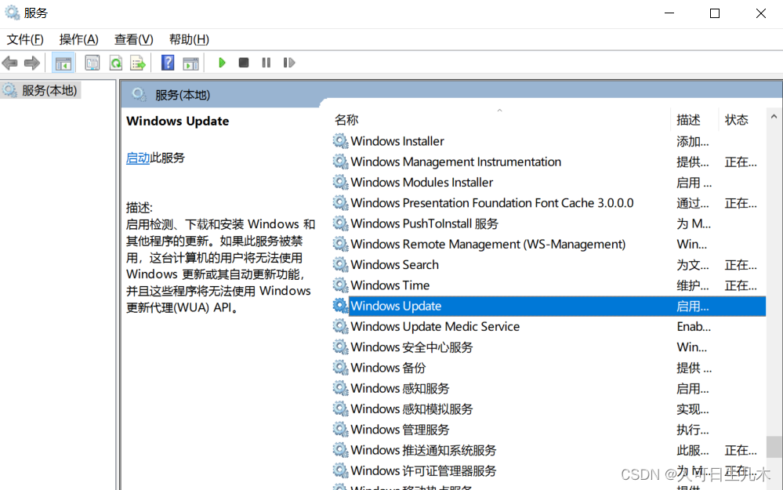Click 服务(本地) header in right pane

tap(183, 95)
